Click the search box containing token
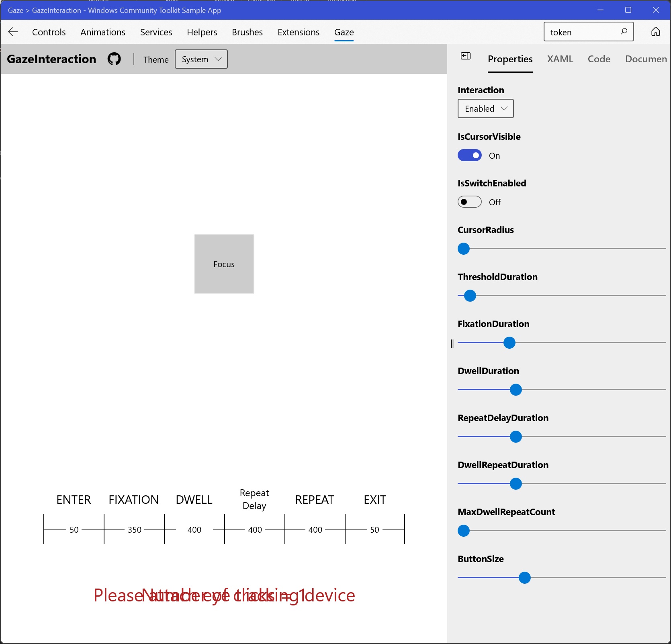 pyautogui.click(x=589, y=32)
